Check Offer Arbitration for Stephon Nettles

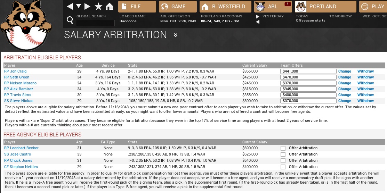coord(283,167)
